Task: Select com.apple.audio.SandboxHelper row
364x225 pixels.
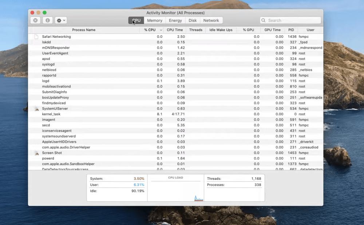Action: [x=175, y=164]
